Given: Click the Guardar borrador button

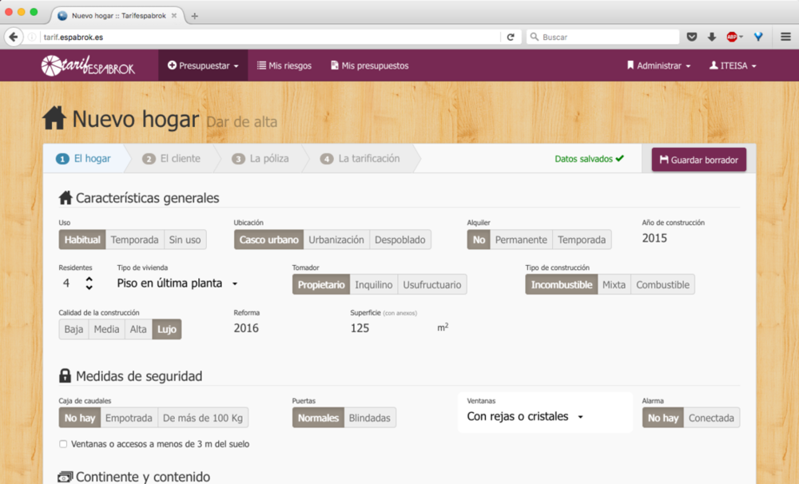Looking at the screenshot, I should 698,160.
